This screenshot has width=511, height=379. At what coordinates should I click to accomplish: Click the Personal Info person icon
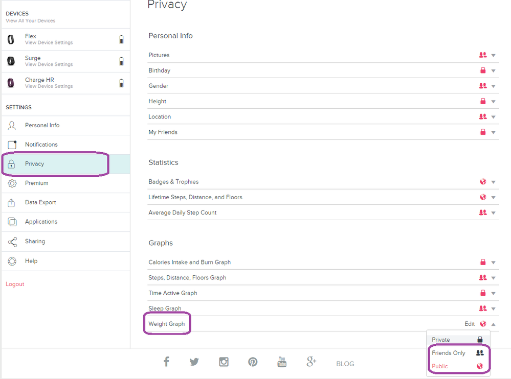click(x=11, y=125)
